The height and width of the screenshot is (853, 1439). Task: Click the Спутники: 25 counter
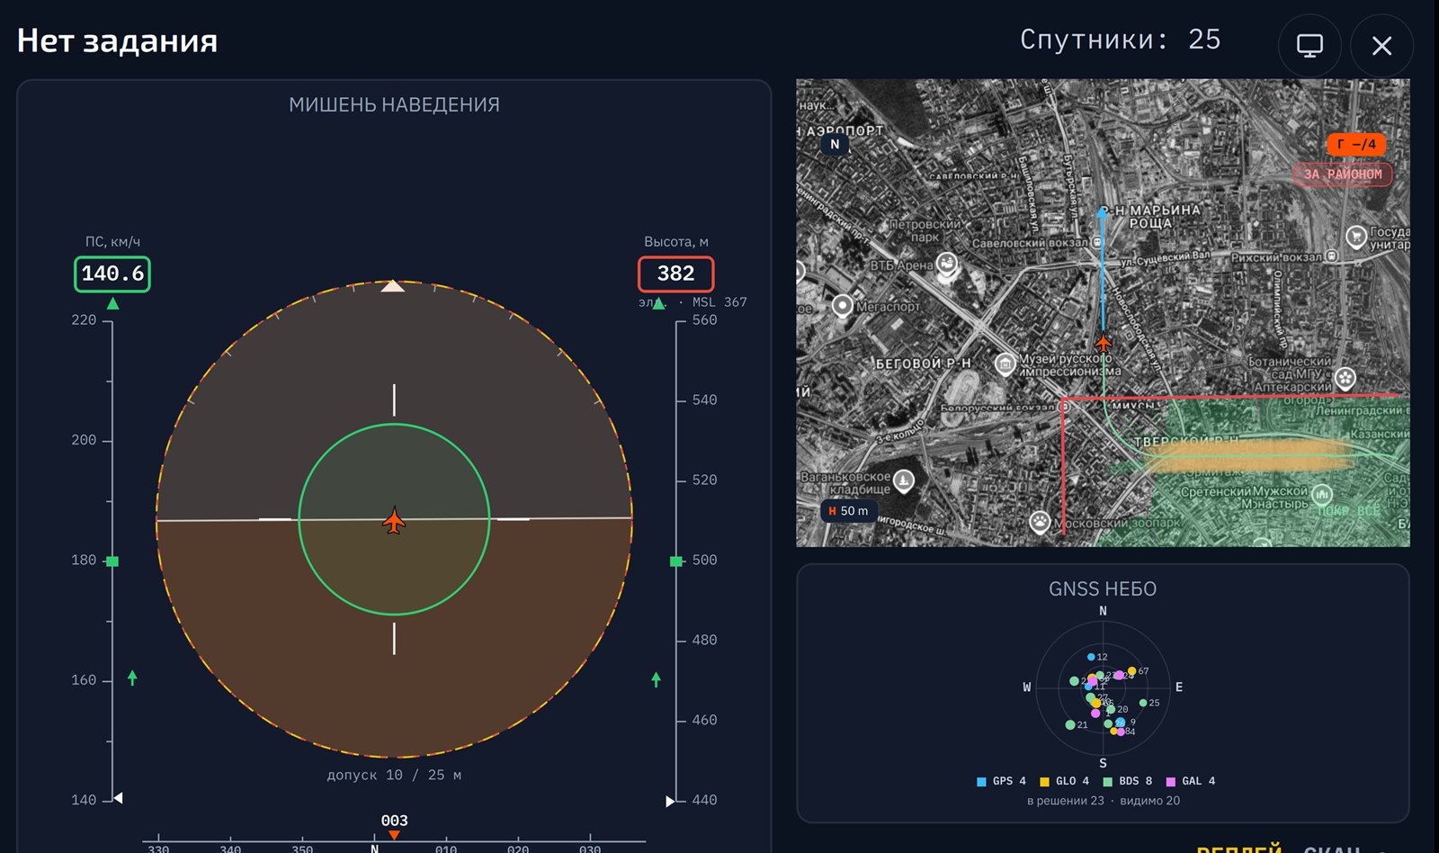tap(1121, 40)
